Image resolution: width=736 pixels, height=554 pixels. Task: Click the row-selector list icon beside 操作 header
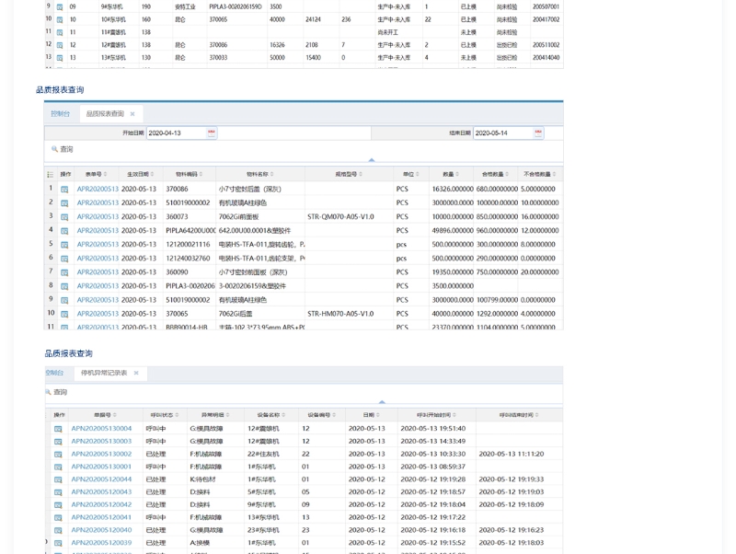click(51, 175)
